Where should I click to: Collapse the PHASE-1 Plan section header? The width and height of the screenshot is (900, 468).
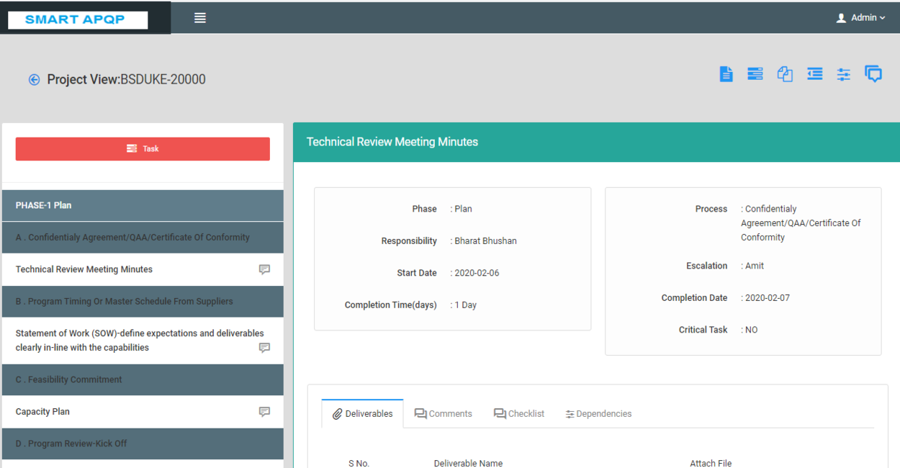143,205
